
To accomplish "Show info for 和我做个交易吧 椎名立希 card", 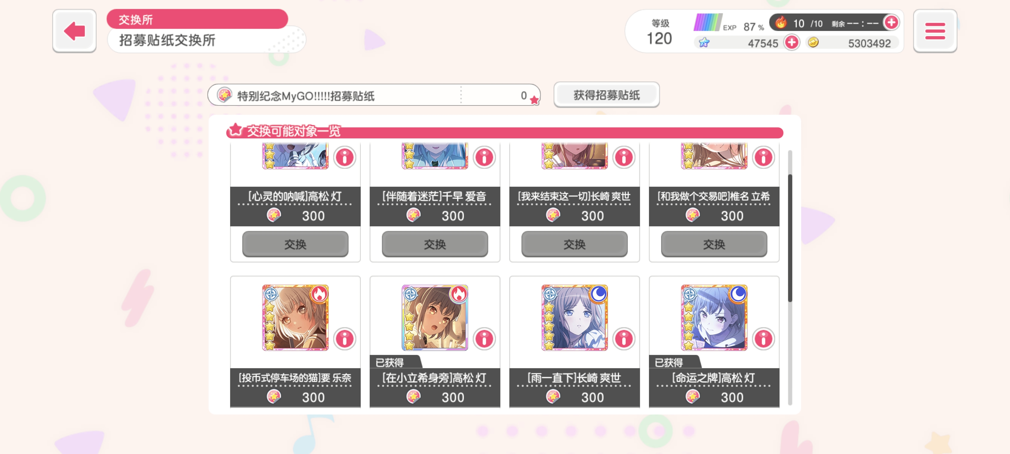I will click(763, 157).
